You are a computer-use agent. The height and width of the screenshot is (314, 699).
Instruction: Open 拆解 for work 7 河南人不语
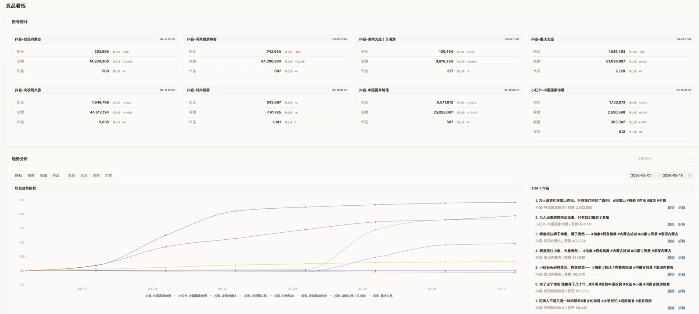(x=682, y=308)
